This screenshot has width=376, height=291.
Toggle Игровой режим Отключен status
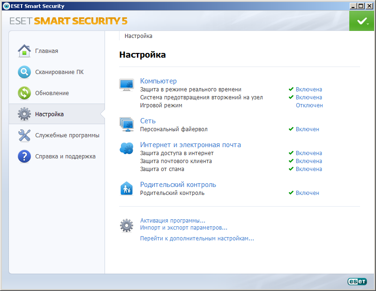309,105
